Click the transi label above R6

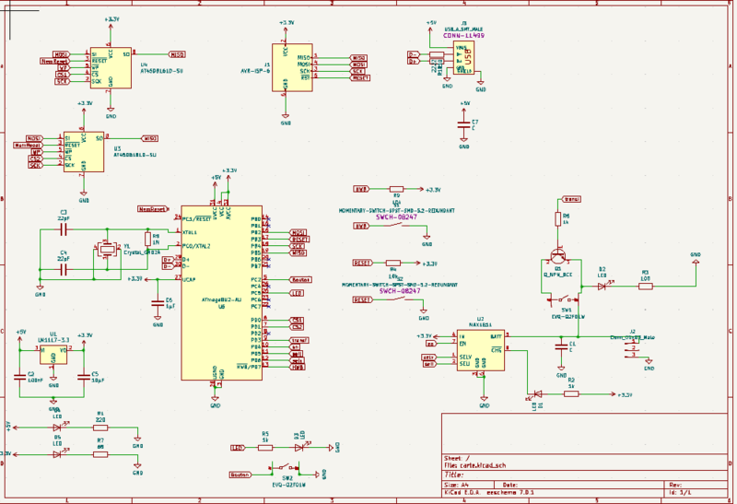[x=571, y=199]
